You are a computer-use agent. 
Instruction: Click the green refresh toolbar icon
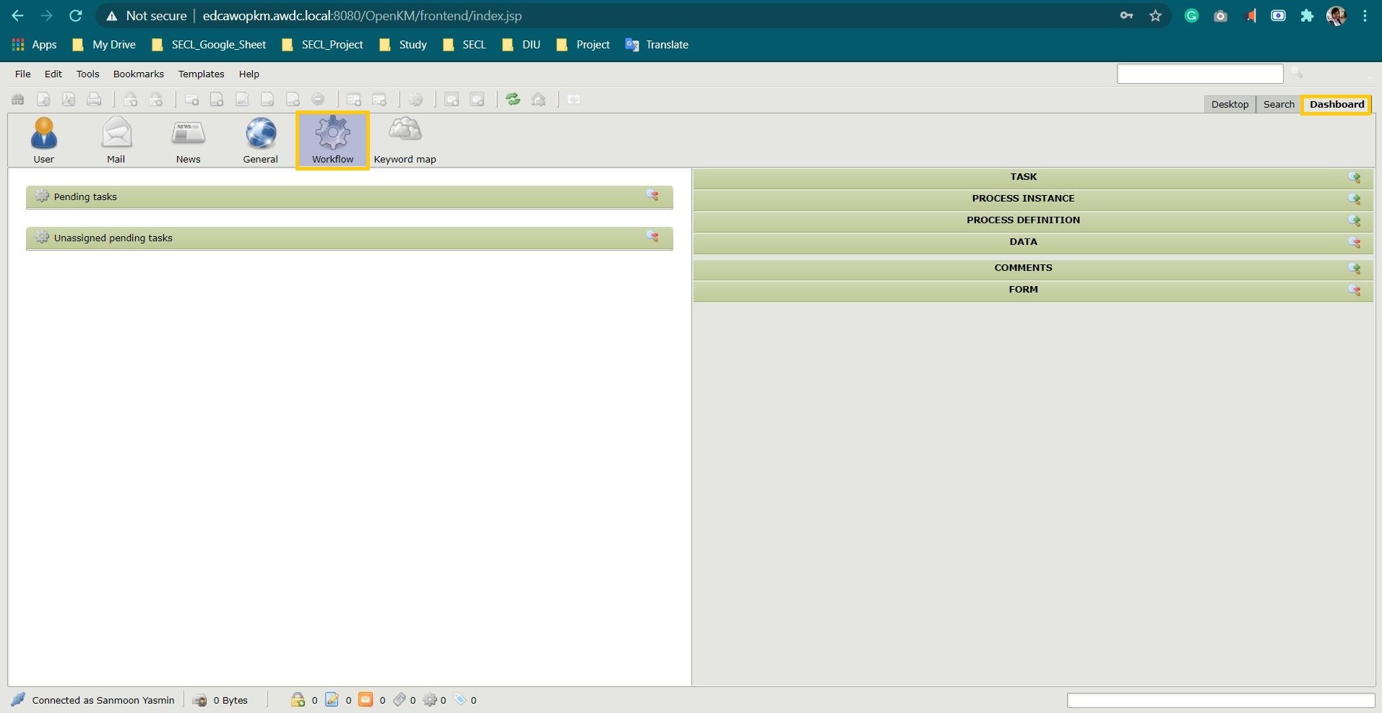tap(513, 100)
